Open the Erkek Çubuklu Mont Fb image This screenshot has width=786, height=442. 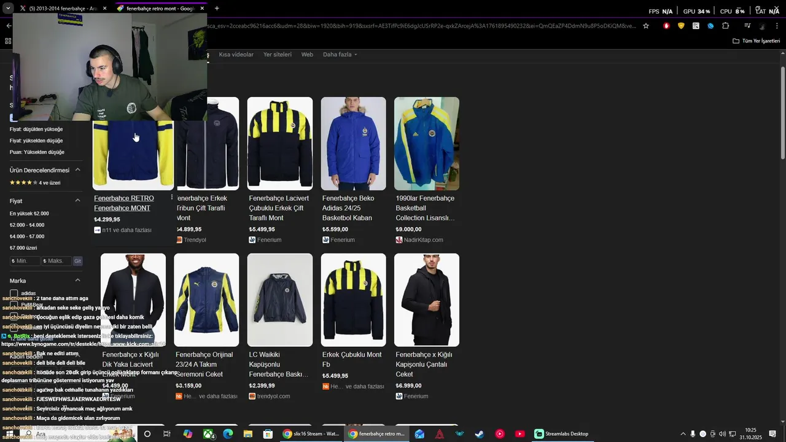click(354, 300)
